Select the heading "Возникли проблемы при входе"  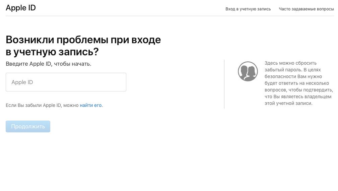click(x=83, y=40)
